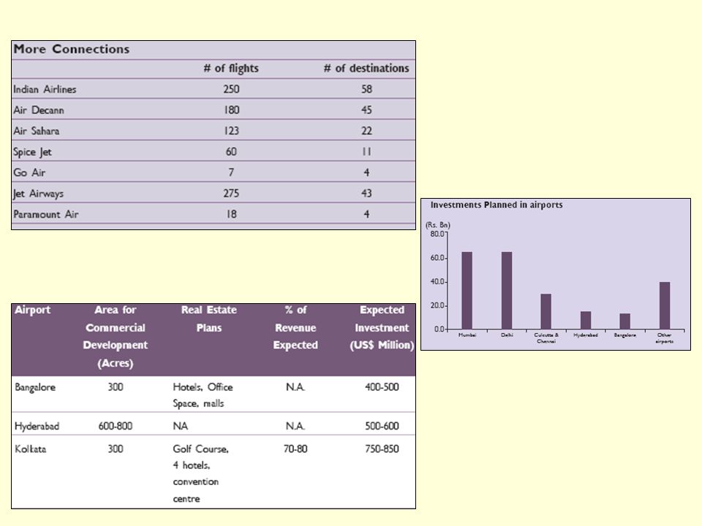Click Air Decann destinations value 45
The image size is (702, 526).
click(366, 110)
